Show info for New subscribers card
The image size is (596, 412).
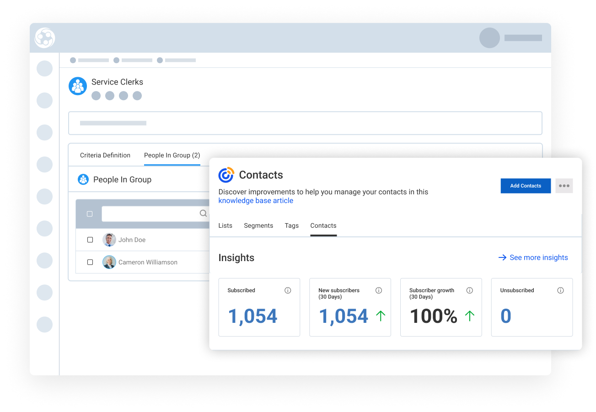coord(379,290)
